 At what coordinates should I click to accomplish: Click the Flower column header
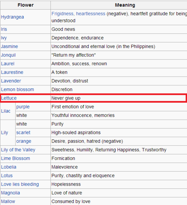25,5
